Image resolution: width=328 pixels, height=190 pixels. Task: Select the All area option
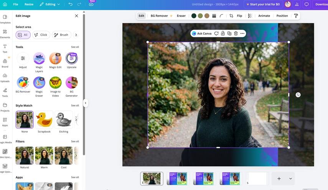pos(23,35)
